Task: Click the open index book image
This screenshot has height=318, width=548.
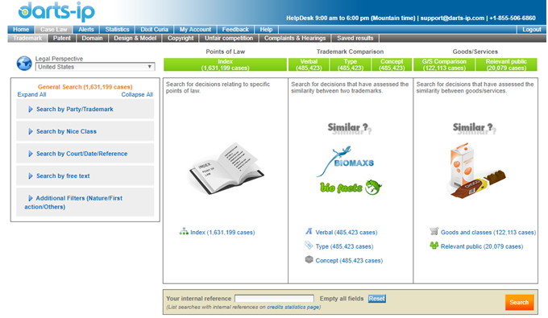Action: point(226,168)
